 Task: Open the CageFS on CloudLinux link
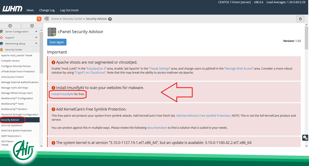[x=90, y=73]
